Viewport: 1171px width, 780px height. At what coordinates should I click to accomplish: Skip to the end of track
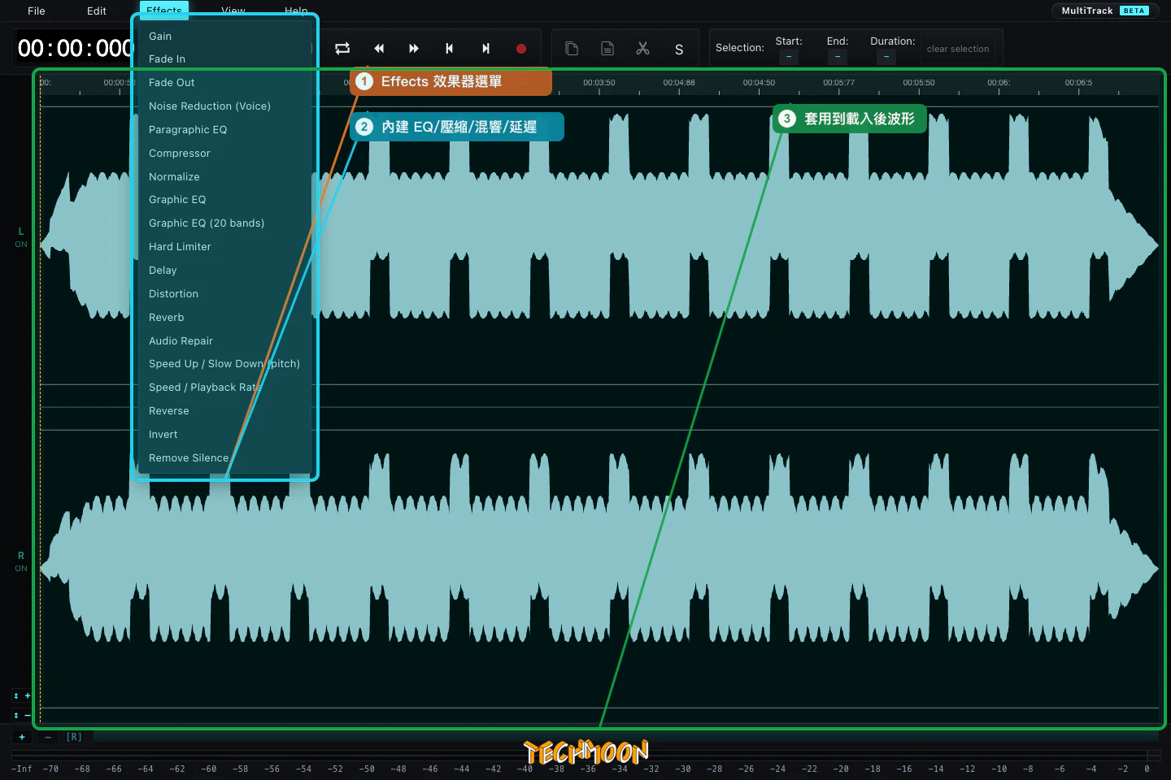(x=485, y=49)
